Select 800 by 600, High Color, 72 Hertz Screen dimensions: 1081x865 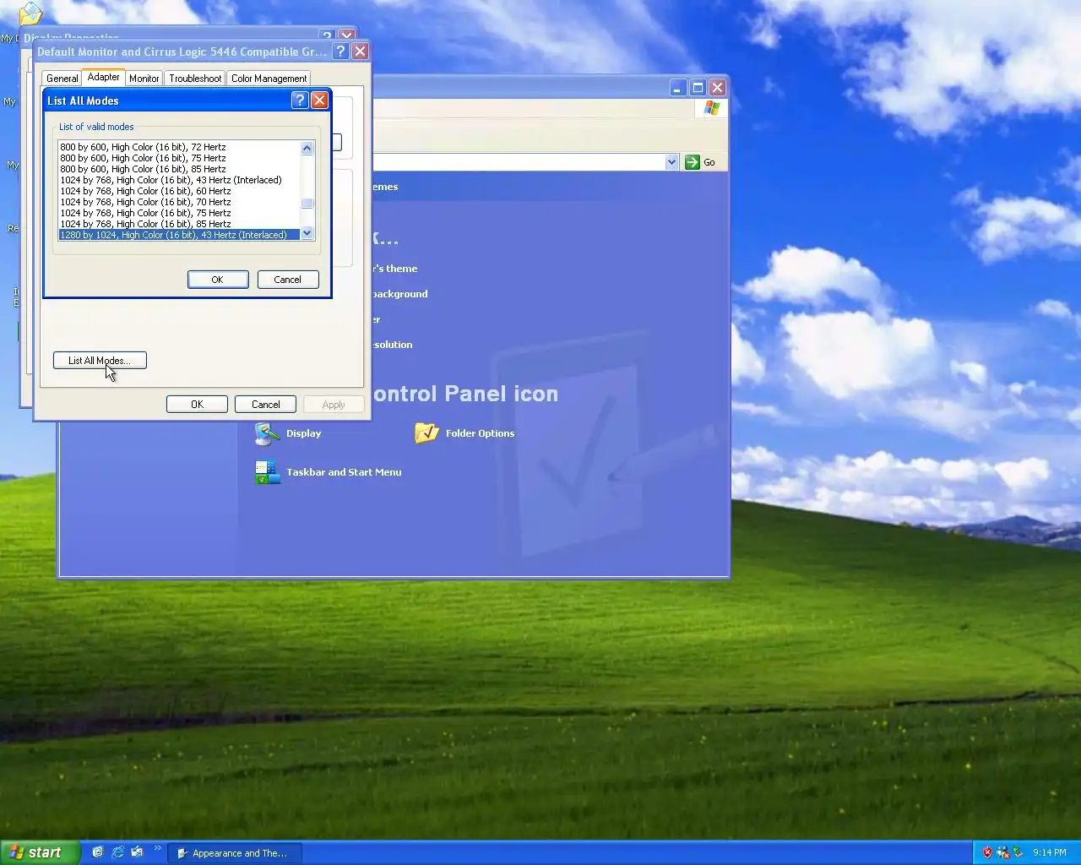point(179,147)
